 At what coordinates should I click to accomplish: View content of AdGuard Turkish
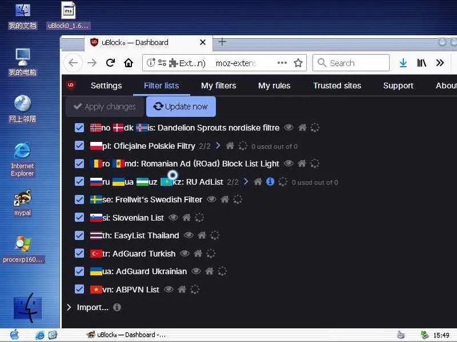point(185,253)
